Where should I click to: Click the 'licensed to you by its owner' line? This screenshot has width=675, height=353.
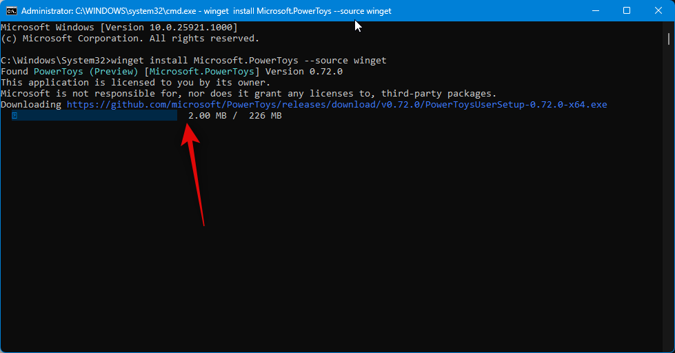click(x=135, y=83)
